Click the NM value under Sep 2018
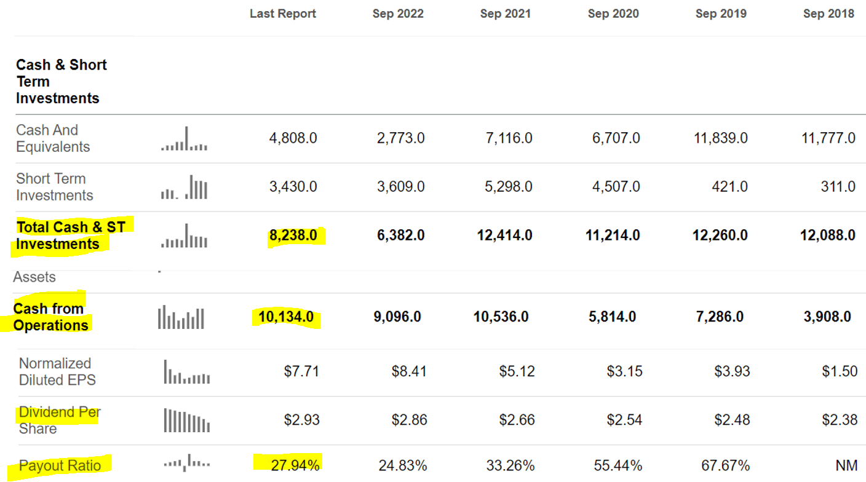The width and height of the screenshot is (866, 482). click(x=846, y=465)
